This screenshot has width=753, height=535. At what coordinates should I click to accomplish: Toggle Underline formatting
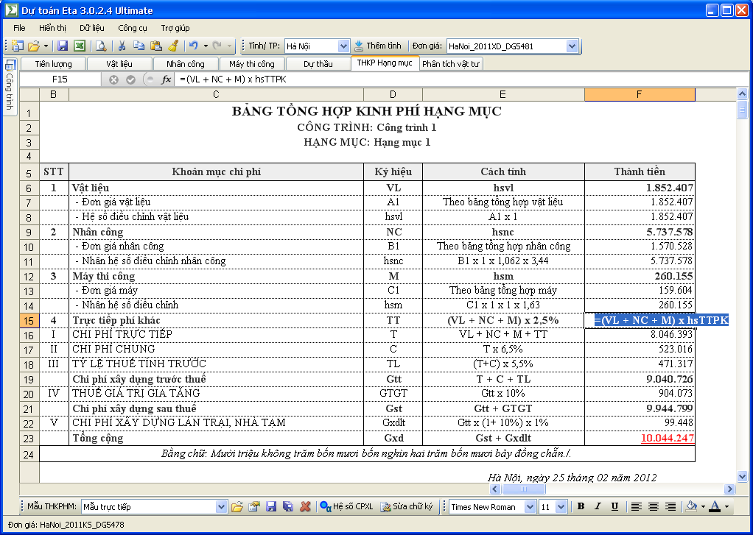(x=614, y=506)
